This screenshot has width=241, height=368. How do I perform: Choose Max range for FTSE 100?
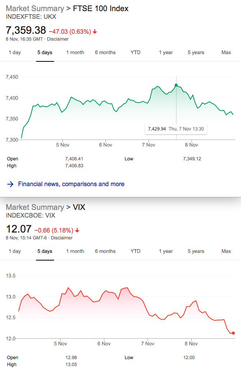click(226, 53)
